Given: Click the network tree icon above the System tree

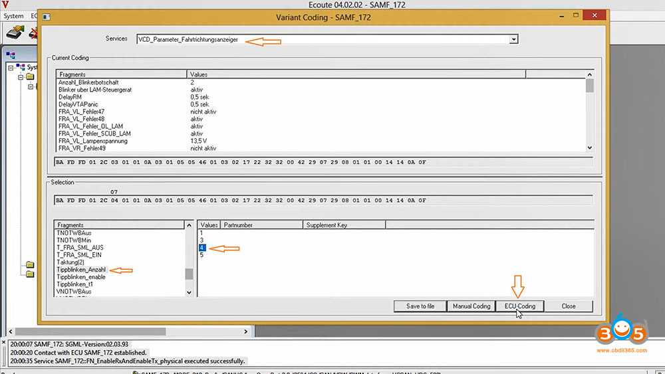Looking at the screenshot, I should 11,55.
